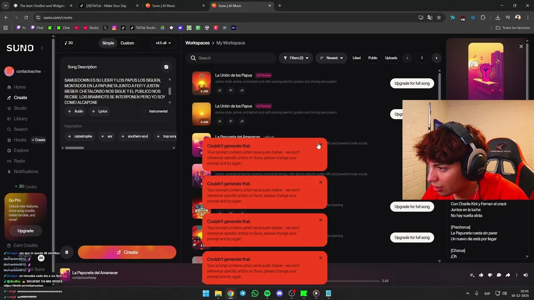Click Workspaces breadcrumb link
534x300 pixels.
tap(197, 43)
